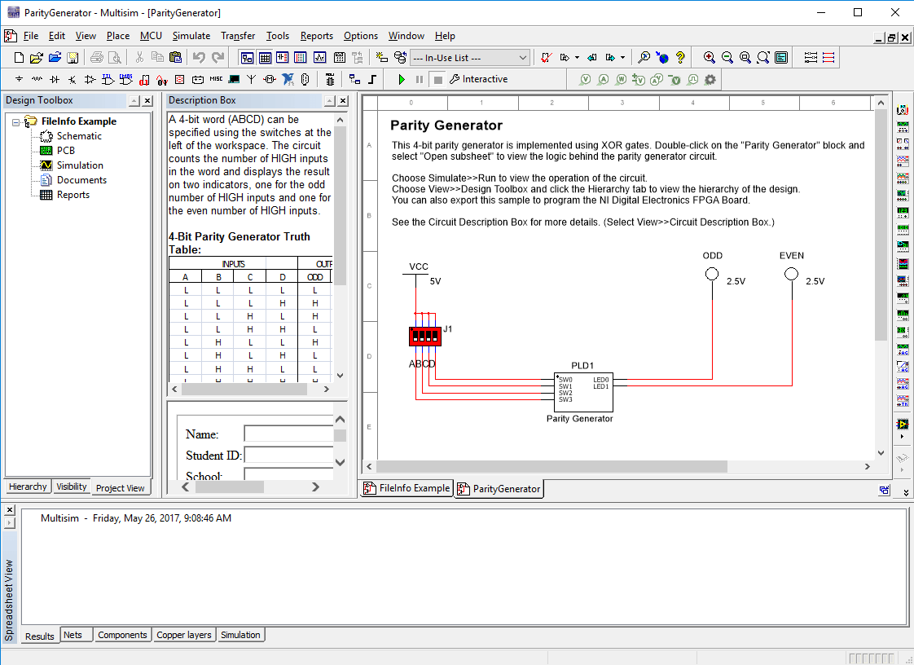Open the Simulate menu
The image size is (914, 665).
[191, 36]
